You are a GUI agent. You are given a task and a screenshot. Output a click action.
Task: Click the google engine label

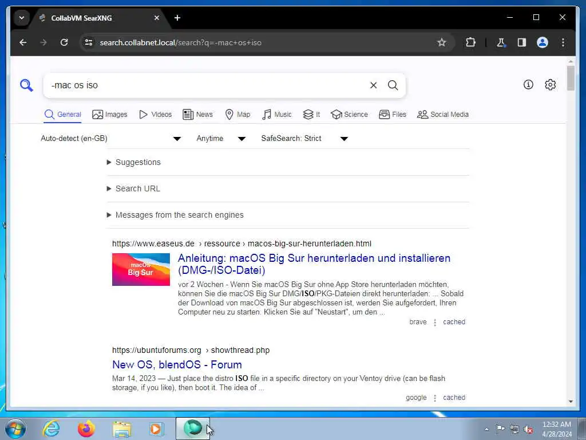point(416,398)
